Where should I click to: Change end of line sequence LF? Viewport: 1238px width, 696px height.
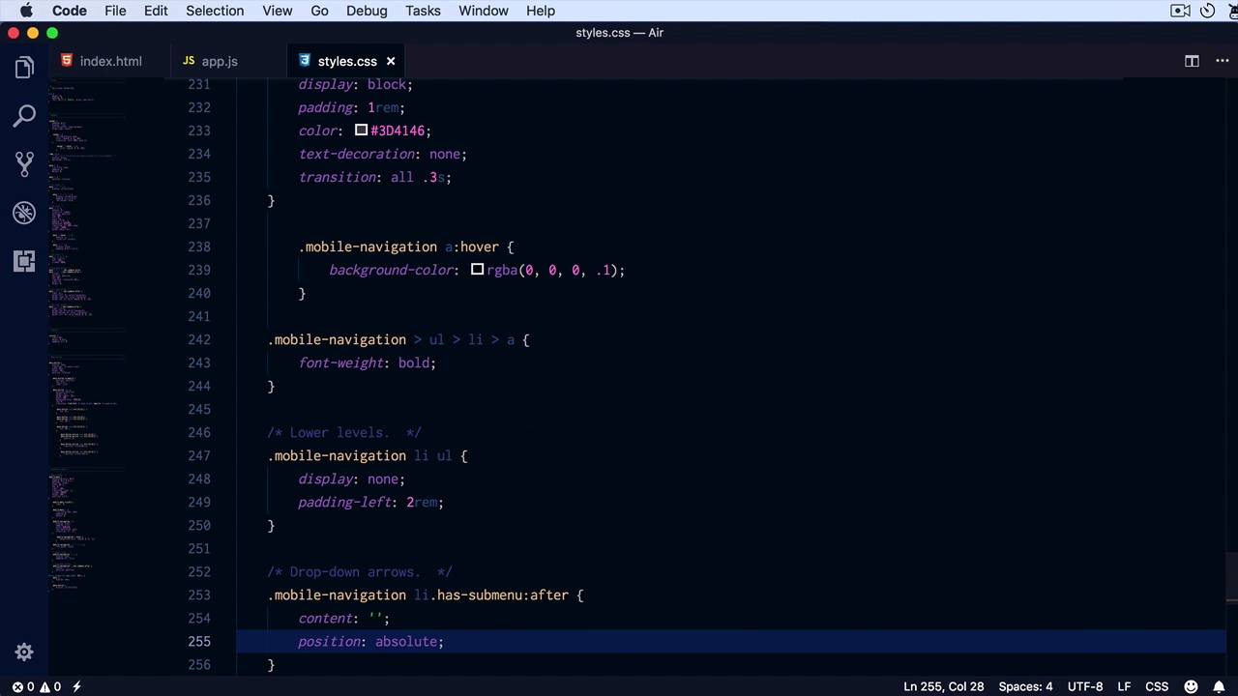1124,686
